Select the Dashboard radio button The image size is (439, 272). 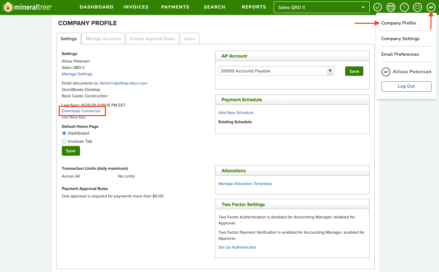coord(64,133)
